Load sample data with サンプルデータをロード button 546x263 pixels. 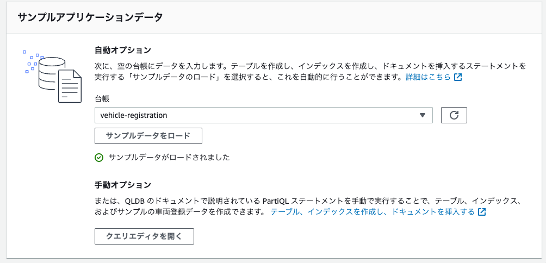pos(148,136)
